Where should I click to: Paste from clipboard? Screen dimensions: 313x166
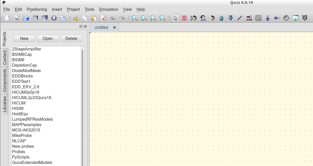pyautogui.click(x=94, y=18)
